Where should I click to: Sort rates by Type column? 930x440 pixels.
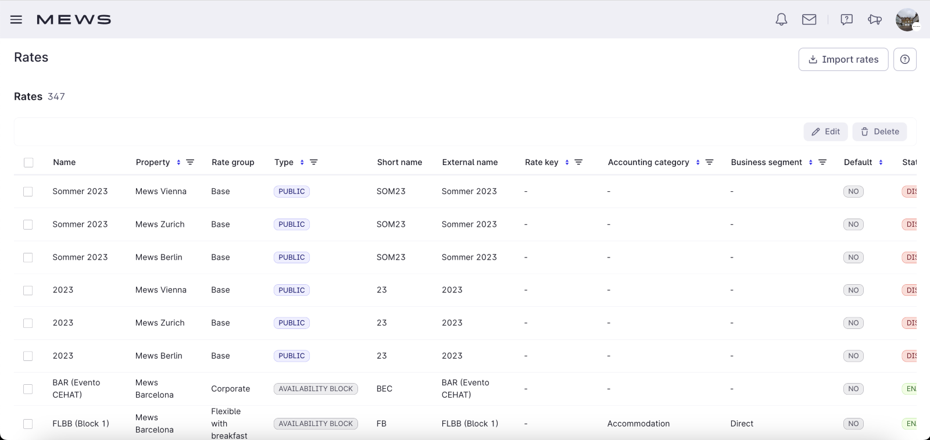(x=302, y=163)
